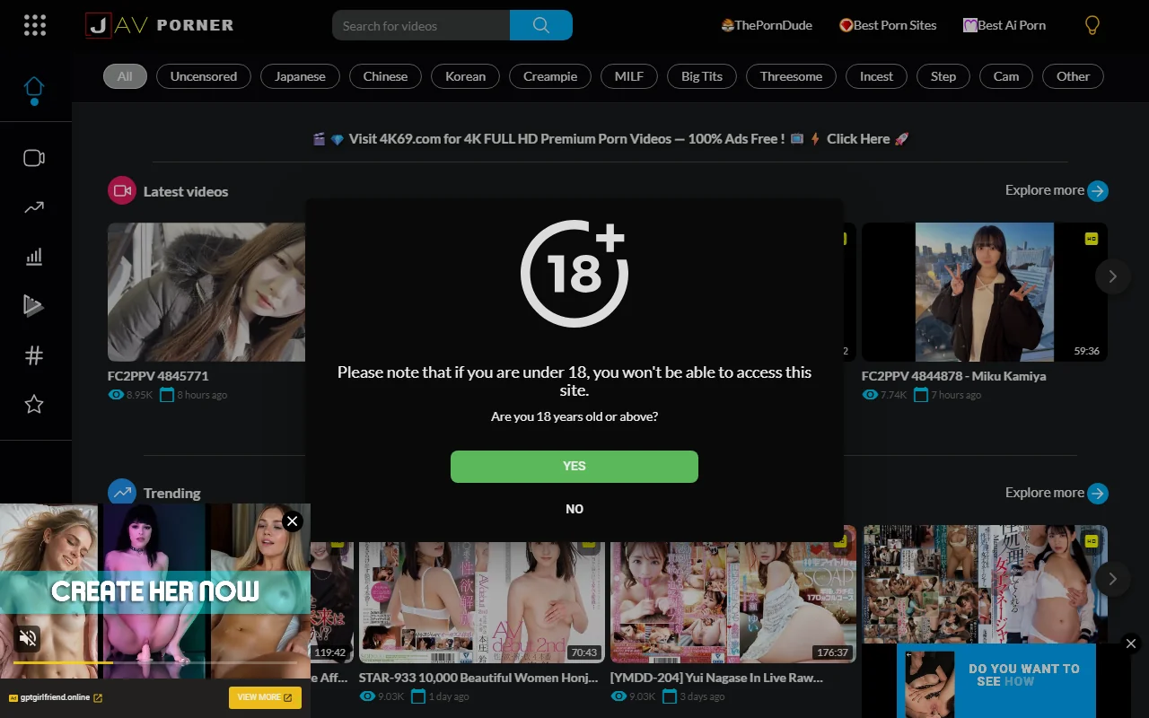Click the magnifying glass search button

540,25
